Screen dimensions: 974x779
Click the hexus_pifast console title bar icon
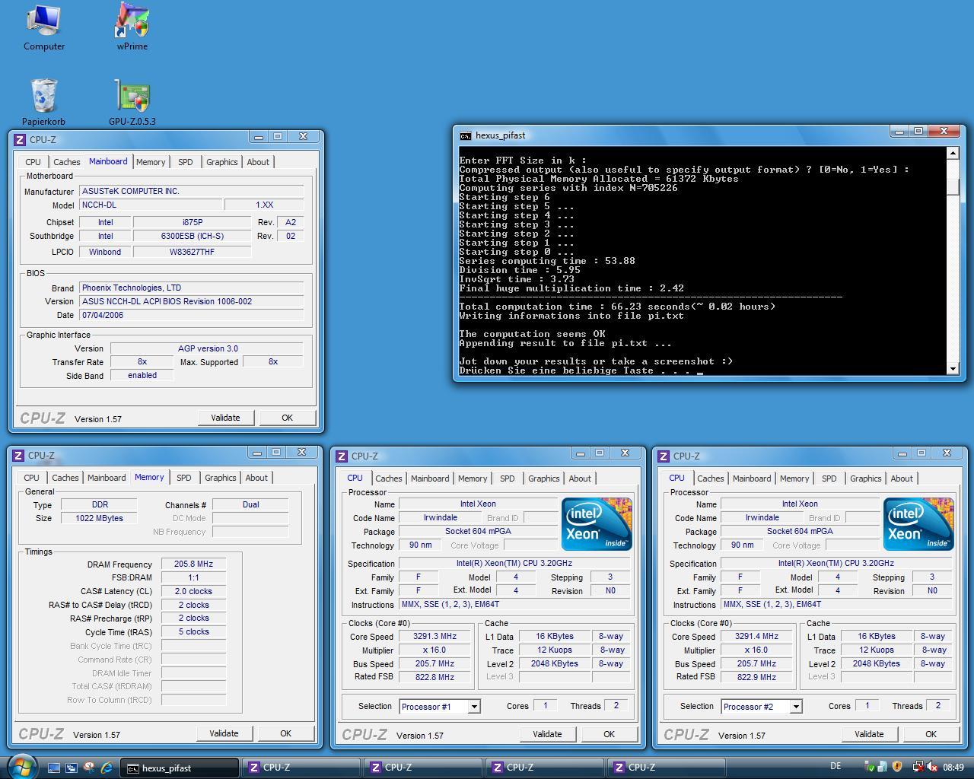pyautogui.click(x=466, y=135)
